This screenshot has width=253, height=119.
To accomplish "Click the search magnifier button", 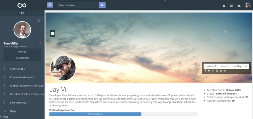I will (x=102, y=5).
